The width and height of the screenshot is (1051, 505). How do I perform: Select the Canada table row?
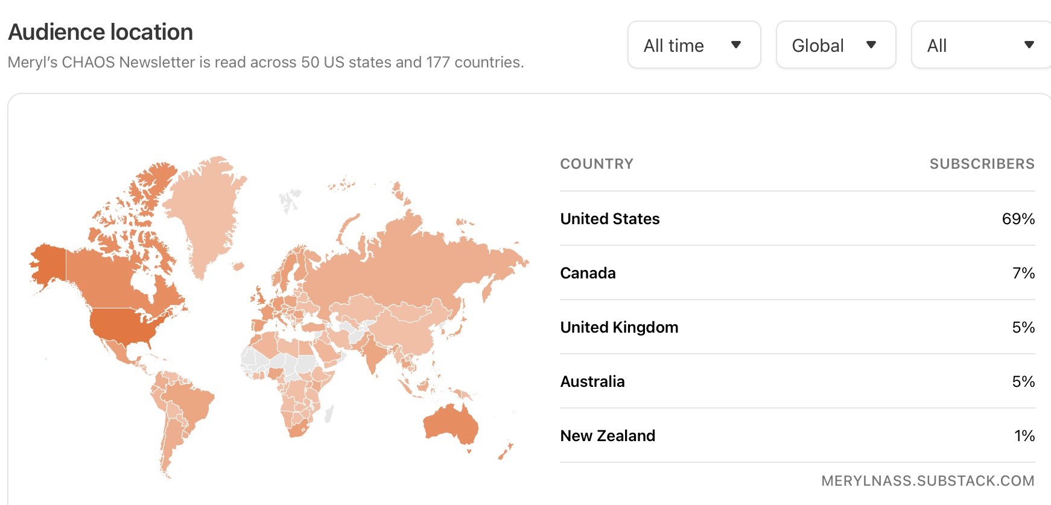pyautogui.click(x=798, y=273)
